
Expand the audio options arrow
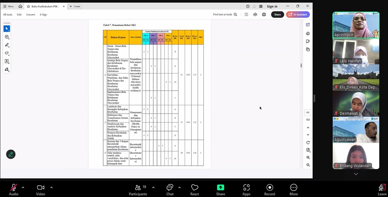pos(23,187)
